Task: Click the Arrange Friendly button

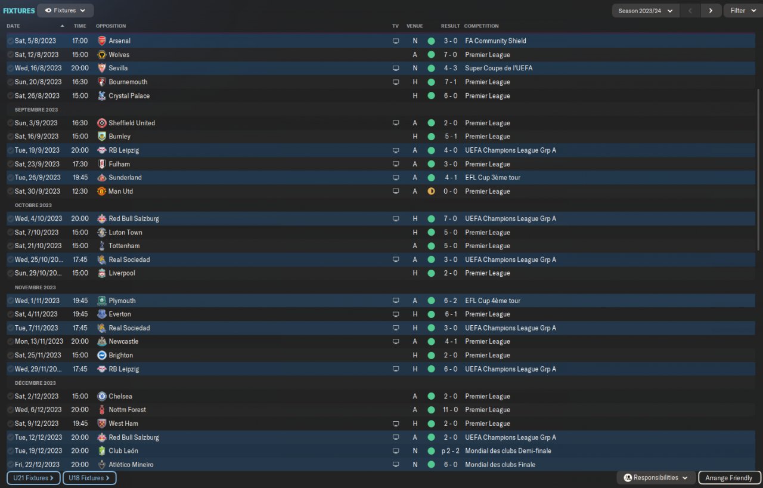Action: coord(728,478)
